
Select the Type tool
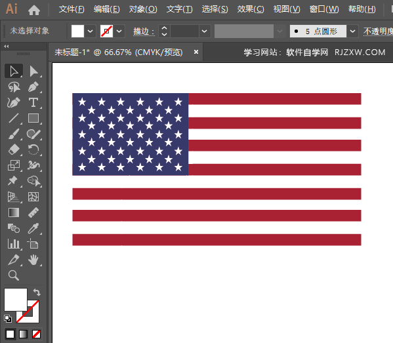[x=33, y=103]
